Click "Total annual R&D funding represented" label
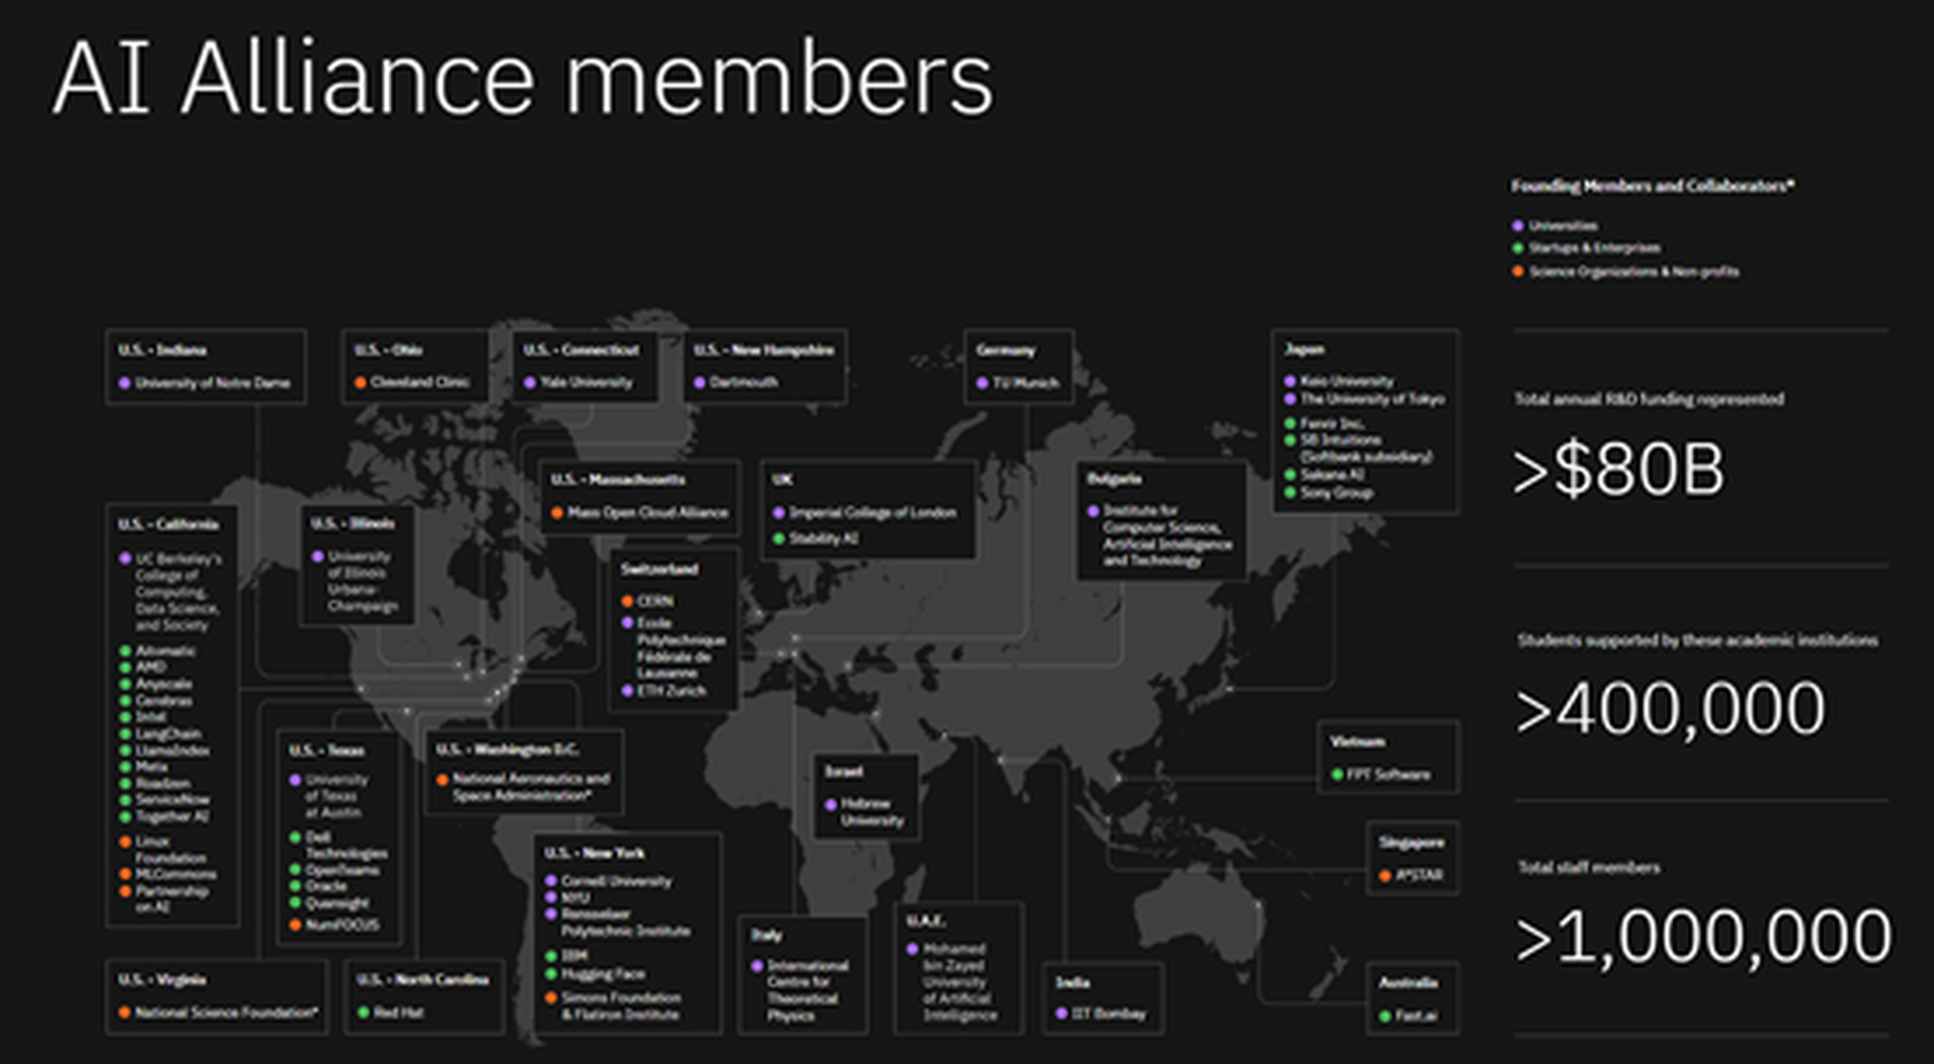Viewport: 1934px width, 1064px height. [x=1650, y=400]
